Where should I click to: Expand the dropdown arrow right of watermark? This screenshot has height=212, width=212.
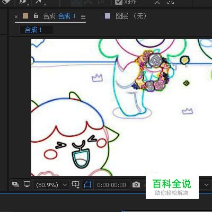click(x=206, y=185)
